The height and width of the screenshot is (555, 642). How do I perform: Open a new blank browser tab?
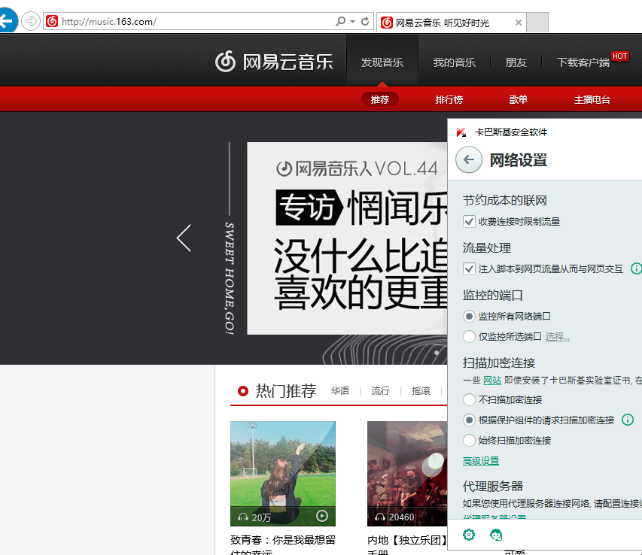pos(537,23)
